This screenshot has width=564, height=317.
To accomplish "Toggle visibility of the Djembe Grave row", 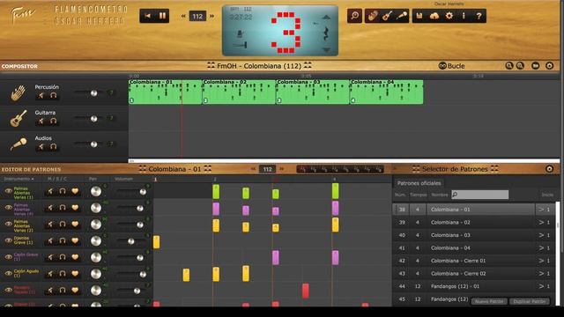I will pyautogui.click(x=8, y=240).
